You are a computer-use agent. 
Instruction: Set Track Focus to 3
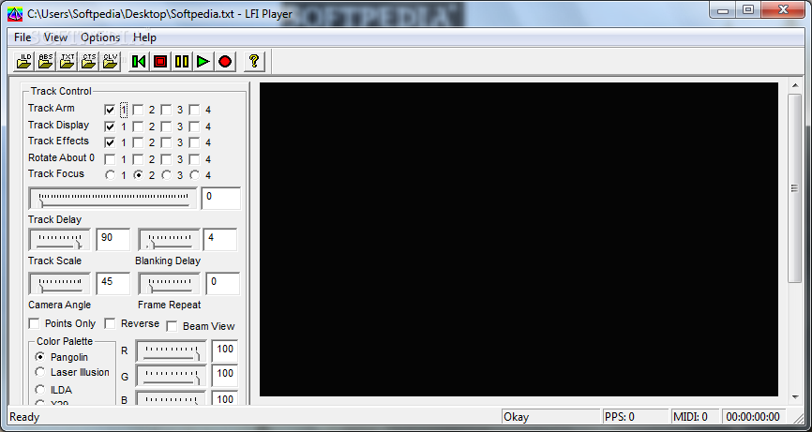click(166, 175)
